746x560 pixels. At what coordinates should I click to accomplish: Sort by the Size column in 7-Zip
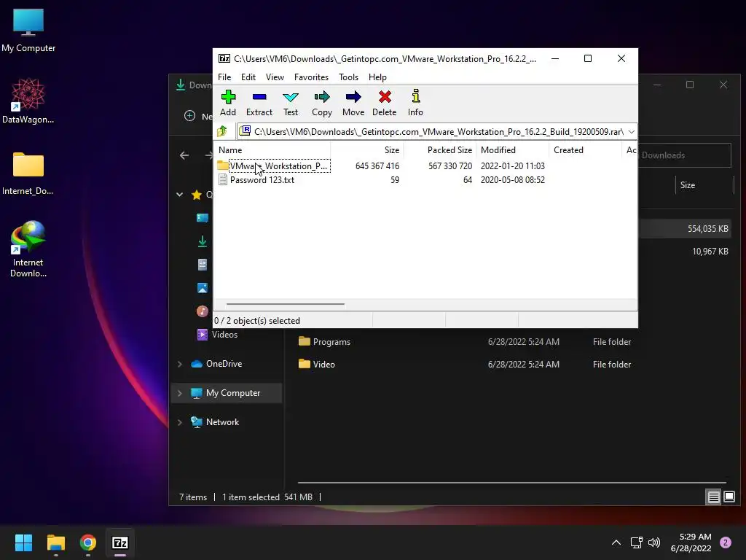pyautogui.click(x=367, y=150)
